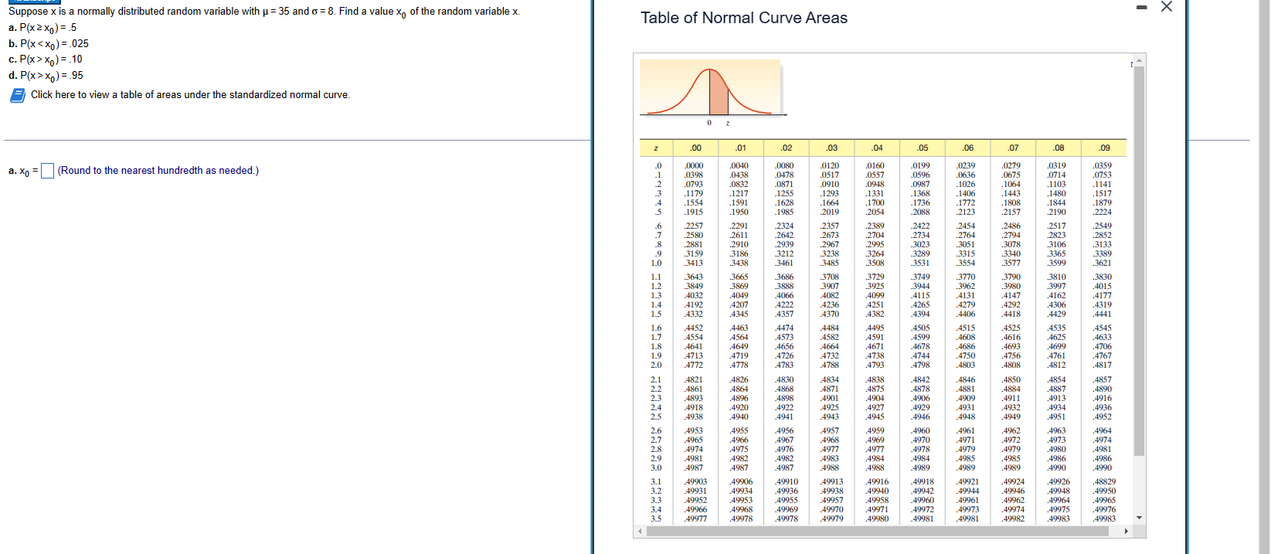Close the Table of Normal Curve Areas popup

(x=1167, y=7)
